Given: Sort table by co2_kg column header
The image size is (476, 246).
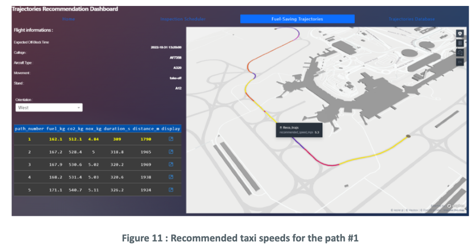Looking at the screenshot, I should [x=75, y=128].
